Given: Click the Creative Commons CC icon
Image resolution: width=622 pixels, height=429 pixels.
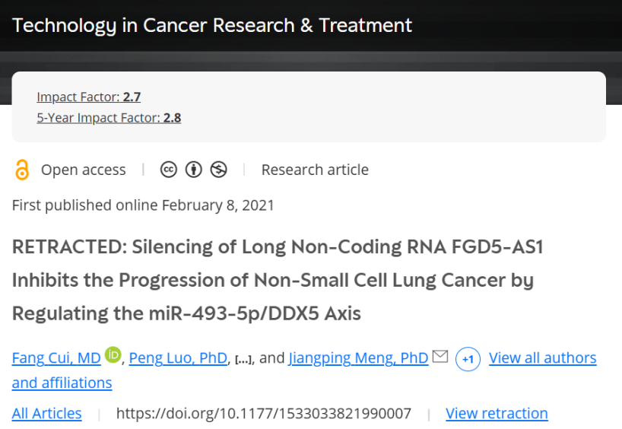Looking at the screenshot, I should click(169, 170).
